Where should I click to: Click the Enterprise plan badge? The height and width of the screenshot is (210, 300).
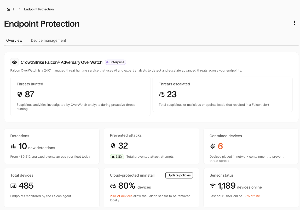click(116, 62)
